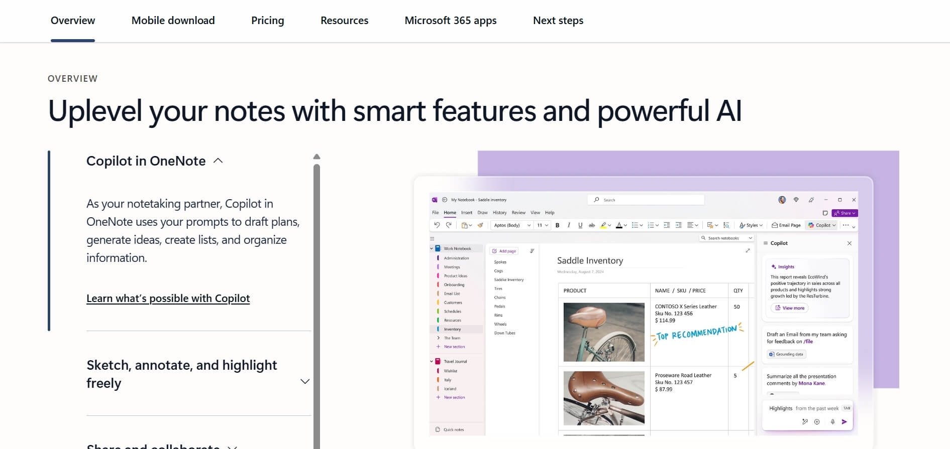Open the Pricing tab
The width and height of the screenshot is (950, 449).
267,21
